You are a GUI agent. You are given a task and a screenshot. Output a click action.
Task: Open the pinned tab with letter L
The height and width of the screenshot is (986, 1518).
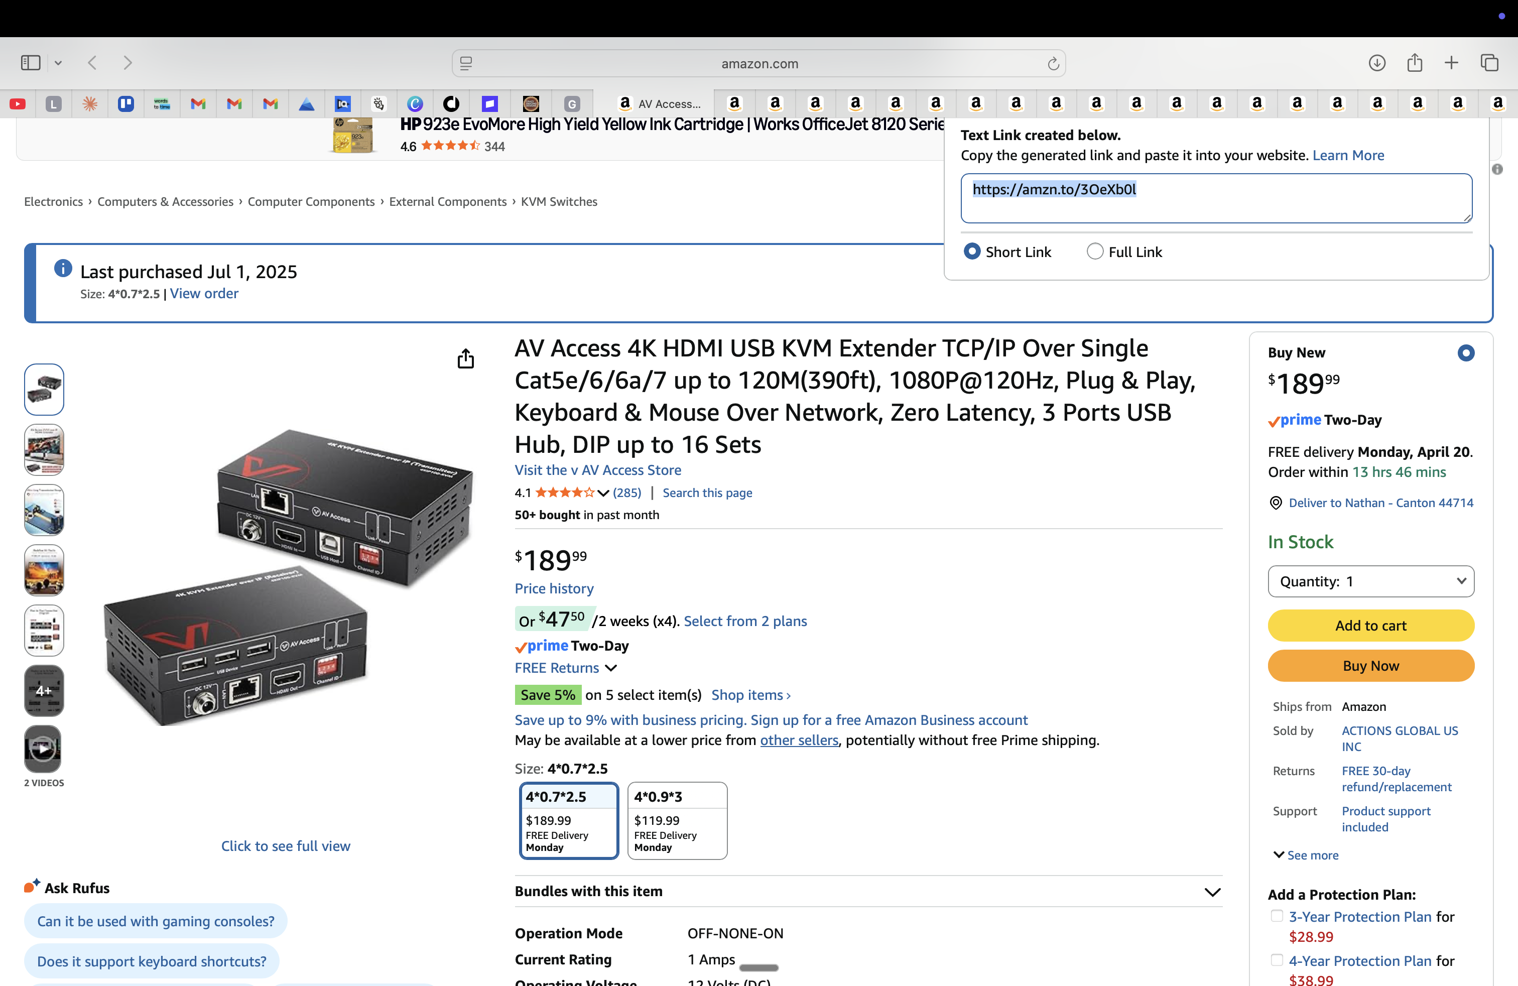54,103
